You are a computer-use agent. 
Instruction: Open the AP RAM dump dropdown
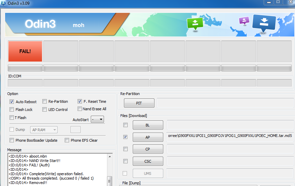[x=44, y=130]
